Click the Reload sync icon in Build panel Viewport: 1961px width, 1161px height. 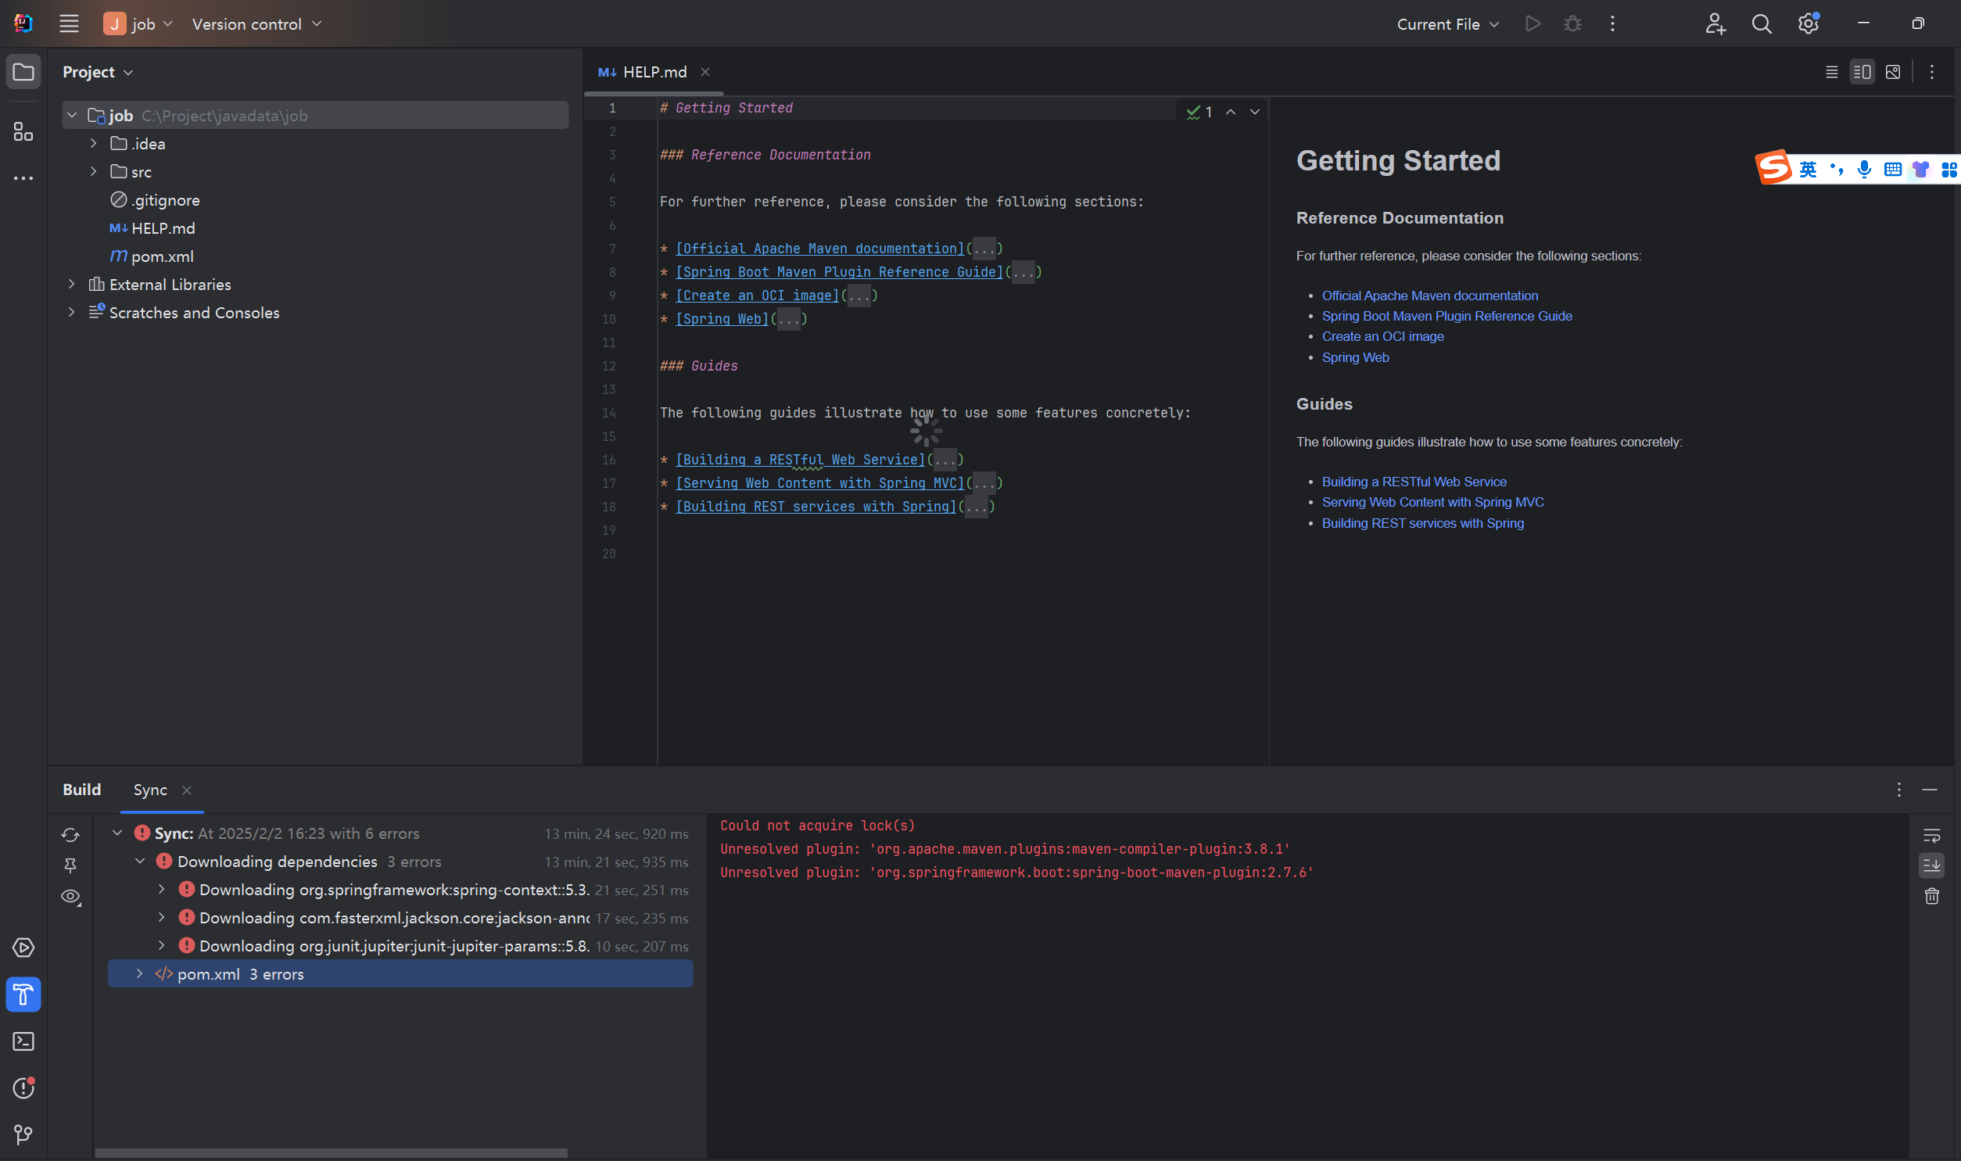(70, 835)
